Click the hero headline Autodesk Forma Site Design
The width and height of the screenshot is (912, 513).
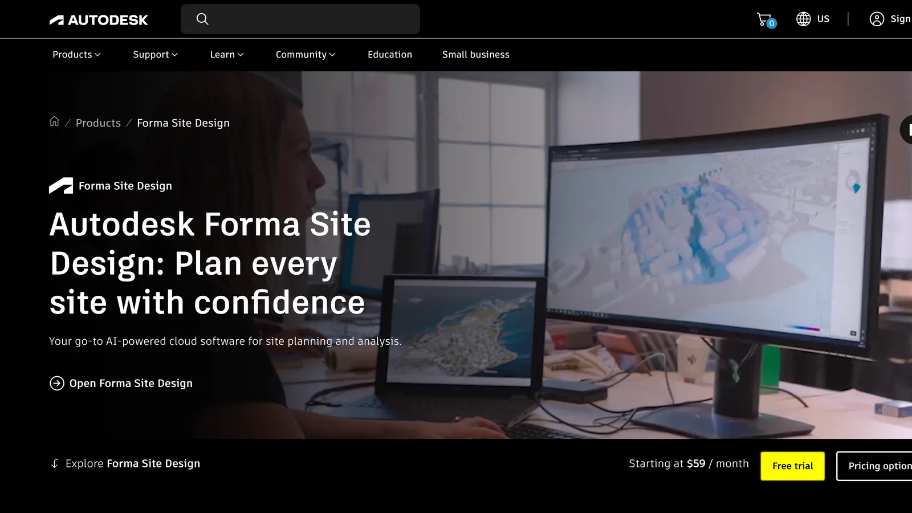tap(210, 263)
